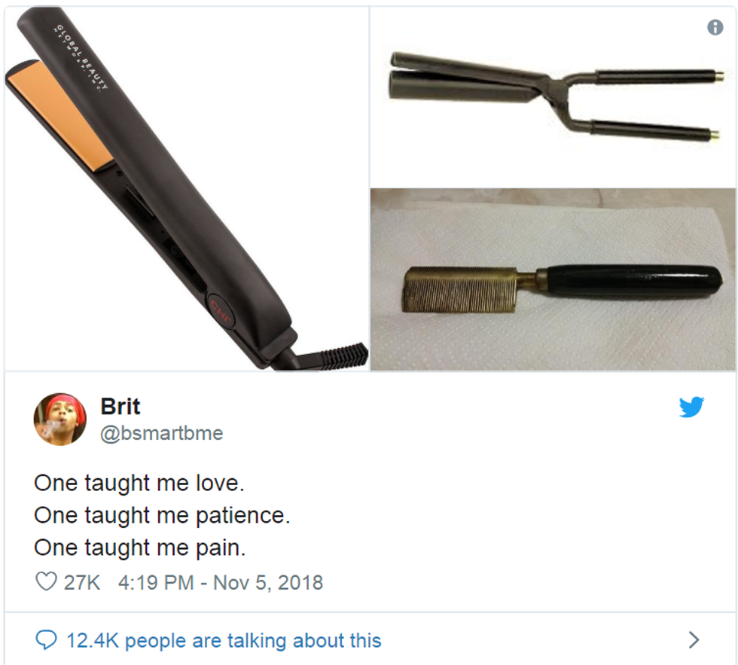Screen dimensions: 738x665
Task: Open the @bsmartbme handle link
Action: pyautogui.click(x=161, y=434)
